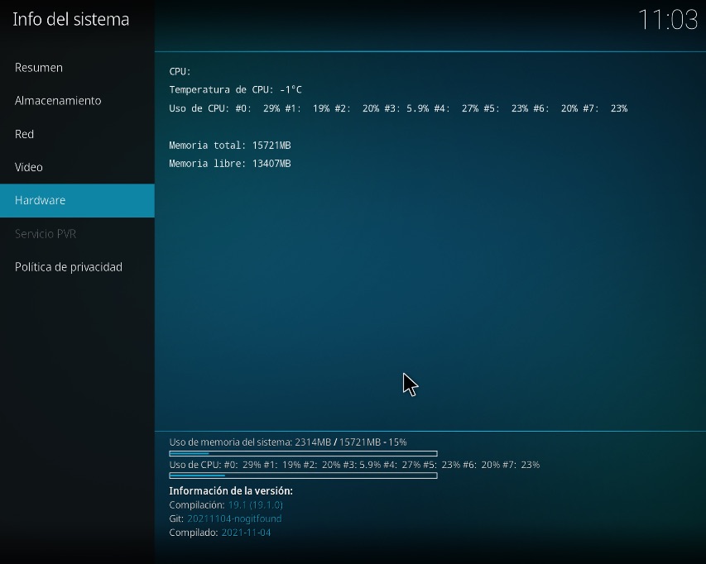Open Política de privacidad

(x=77, y=267)
